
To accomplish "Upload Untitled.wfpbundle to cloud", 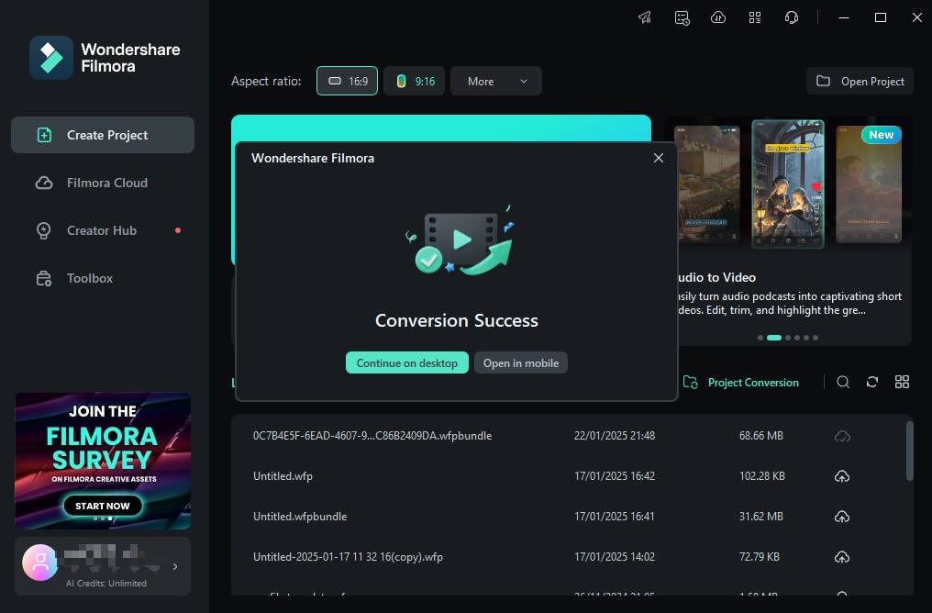I will coord(842,517).
